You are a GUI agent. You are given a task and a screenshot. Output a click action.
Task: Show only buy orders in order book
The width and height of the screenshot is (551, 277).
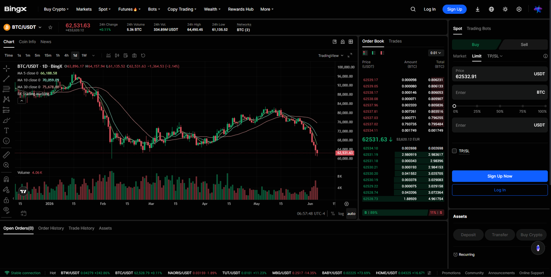pyautogui.click(x=373, y=53)
